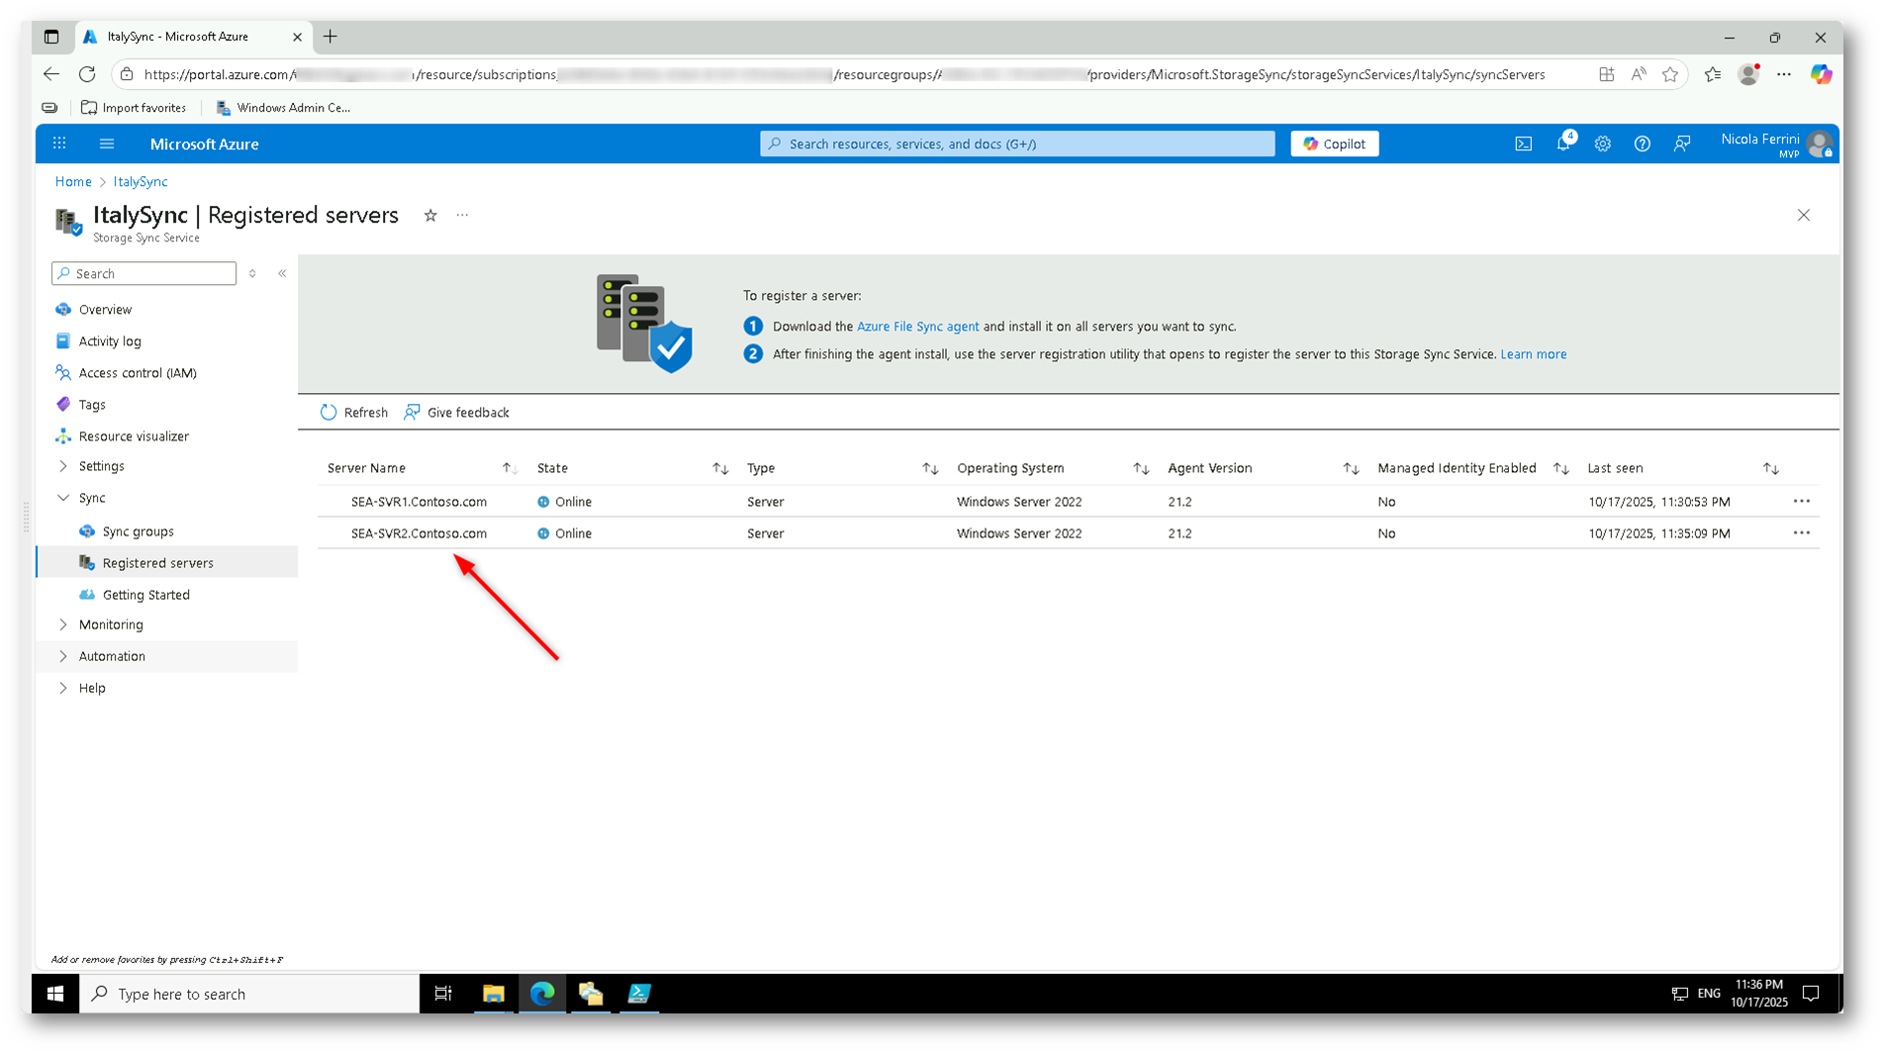Open portal settings gear icon

(1602, 144)
